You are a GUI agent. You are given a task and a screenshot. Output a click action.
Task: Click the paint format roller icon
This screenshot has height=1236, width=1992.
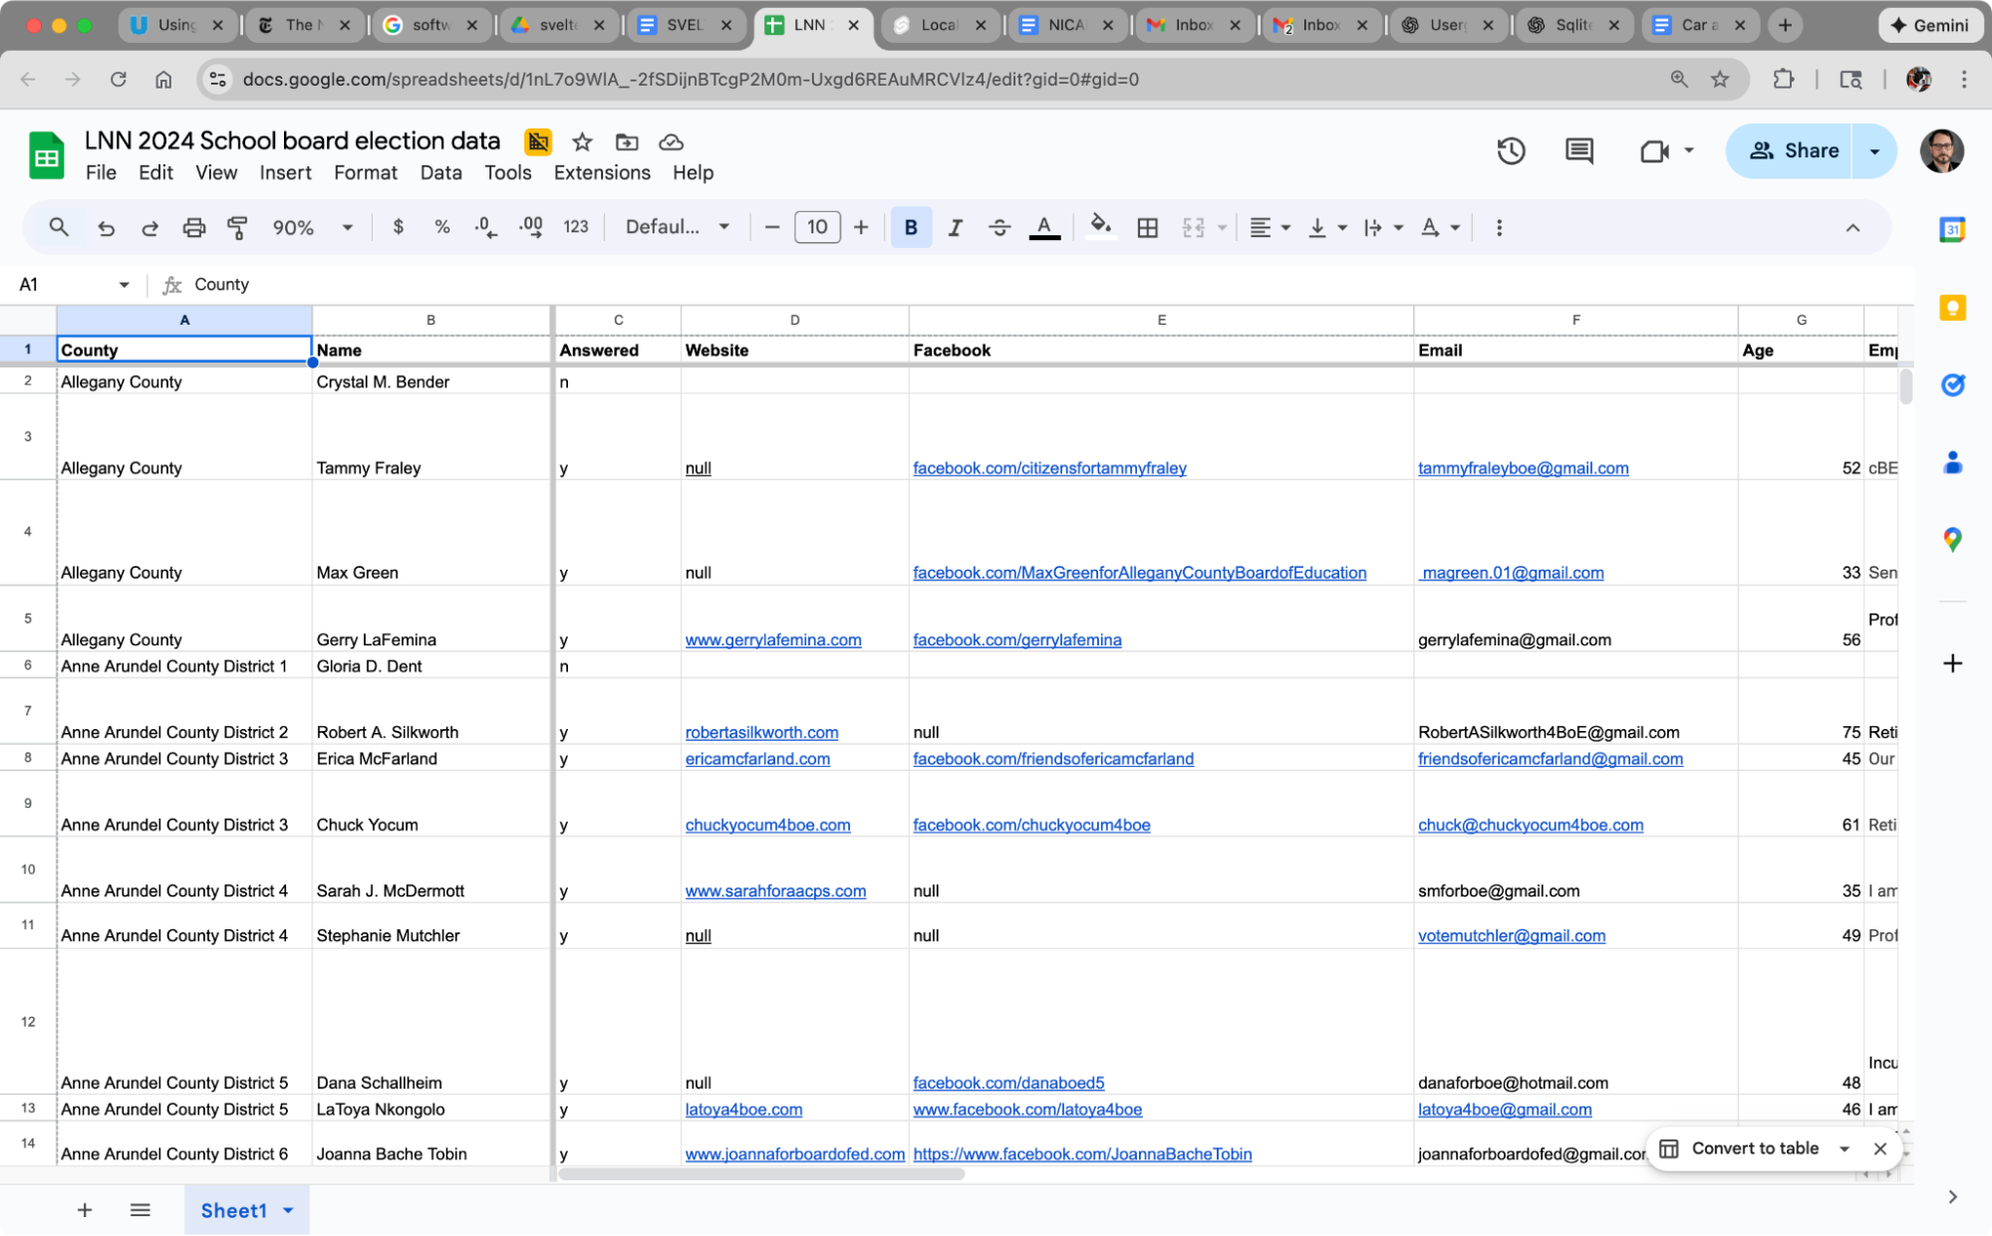(237, 227)
